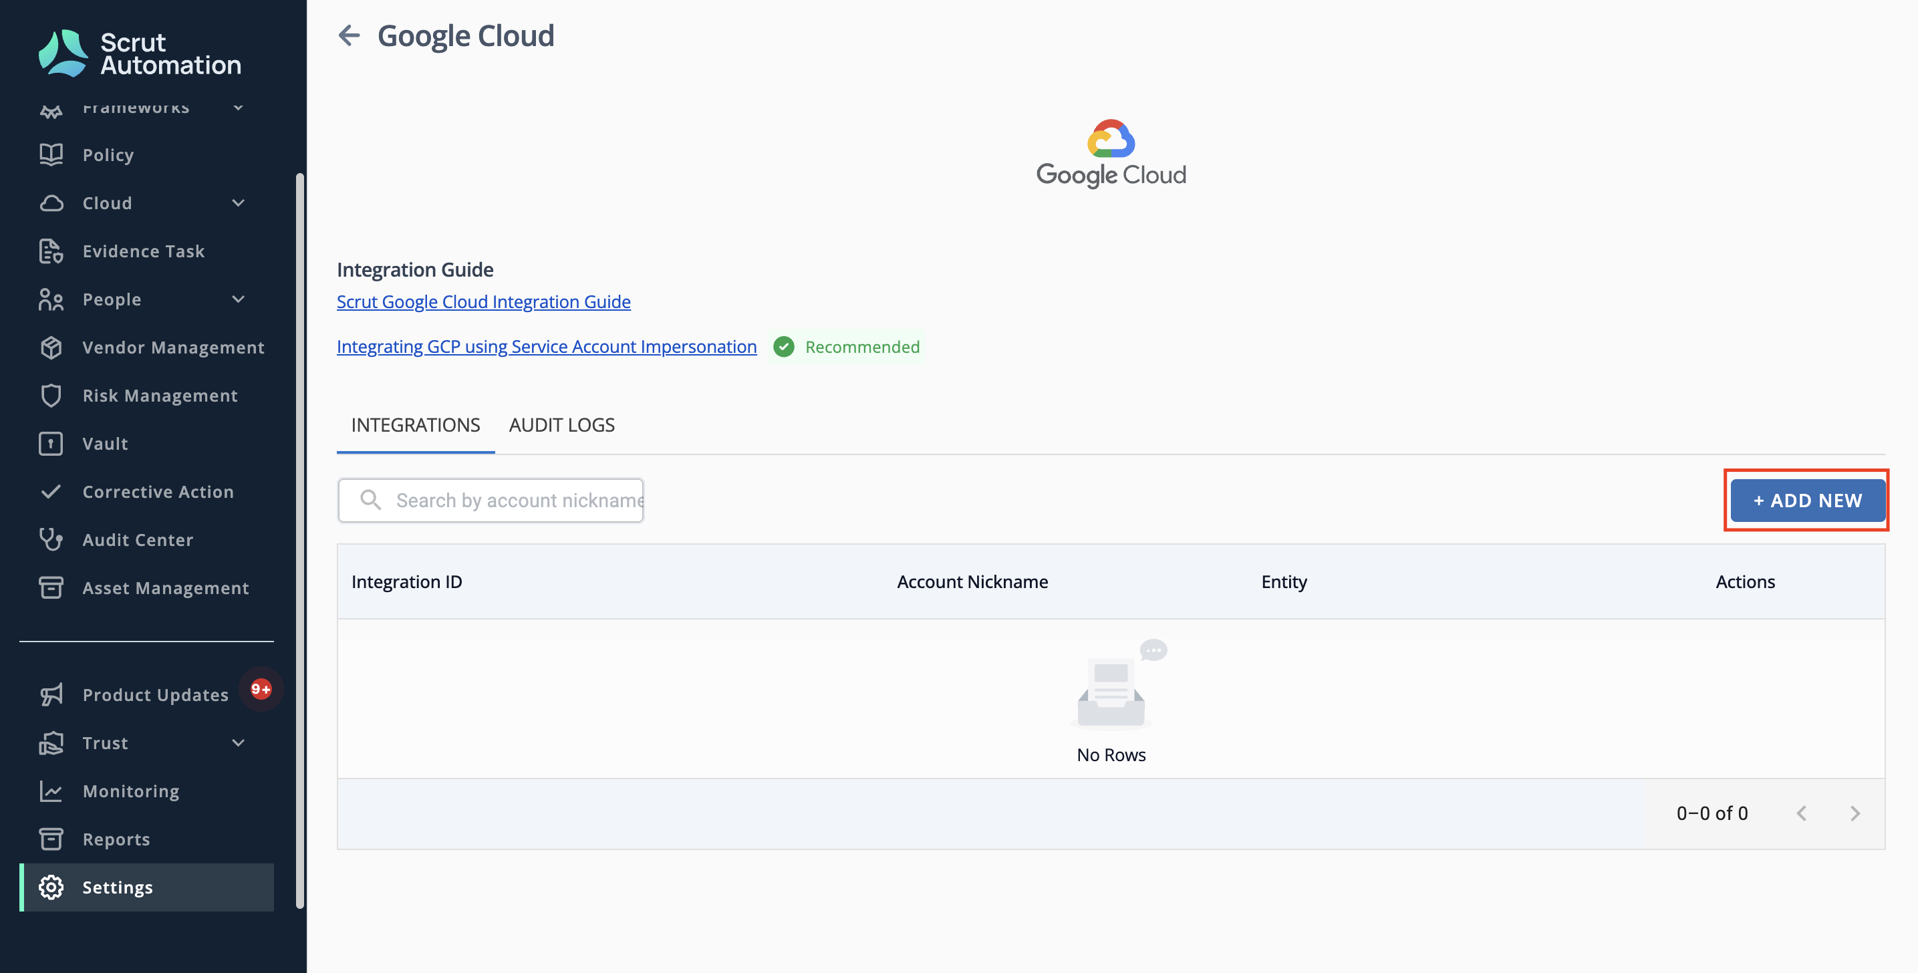Expand the People menu chevron
1918x973 pixels.
coord(239,299)
